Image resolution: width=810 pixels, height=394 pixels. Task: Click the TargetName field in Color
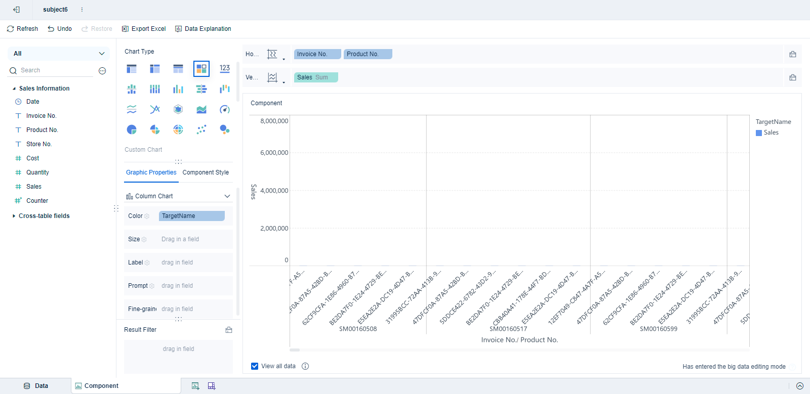click(192, 216)
